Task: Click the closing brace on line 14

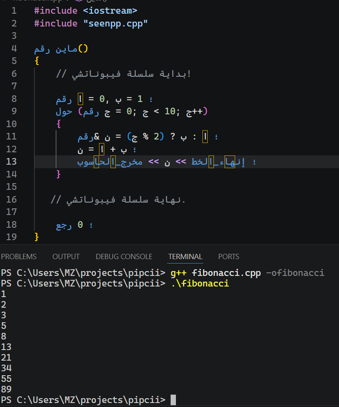Action: tap(58, 174)
